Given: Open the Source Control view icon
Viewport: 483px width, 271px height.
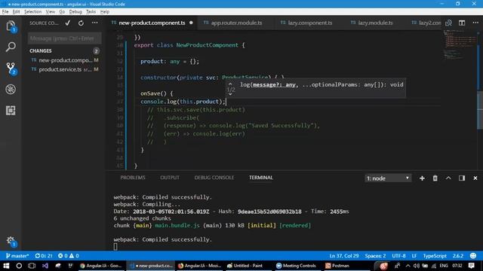Looking at the screenshot, I should pyautogui.click(x=11, y=69).
